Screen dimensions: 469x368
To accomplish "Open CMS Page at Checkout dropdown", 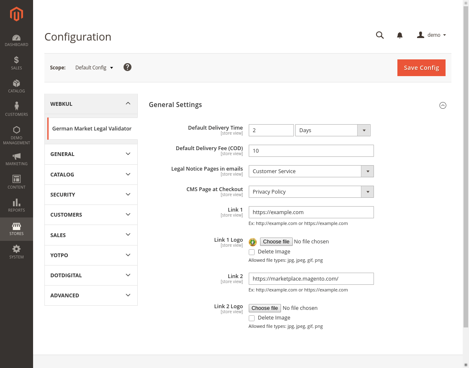I will pos(311,192).
